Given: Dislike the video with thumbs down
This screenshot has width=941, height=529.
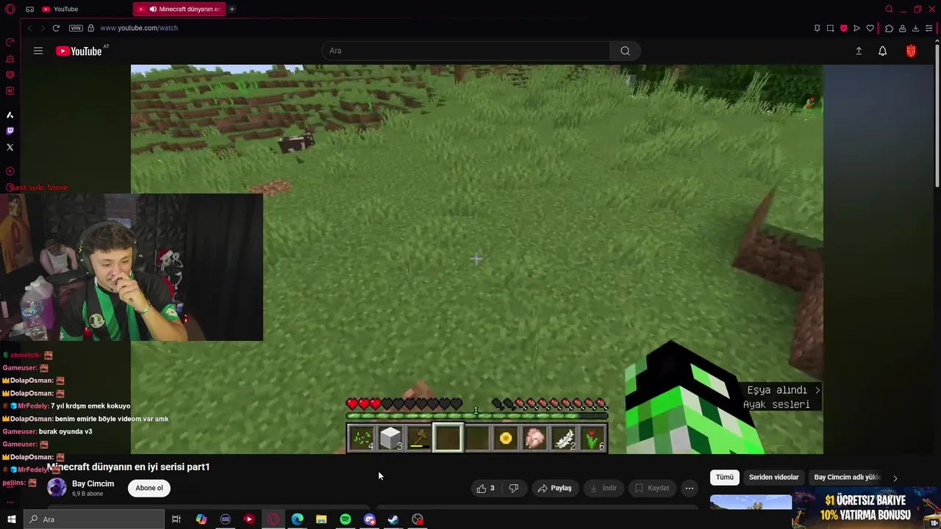Looking at the screenshot, I should [x=514, y=488].
